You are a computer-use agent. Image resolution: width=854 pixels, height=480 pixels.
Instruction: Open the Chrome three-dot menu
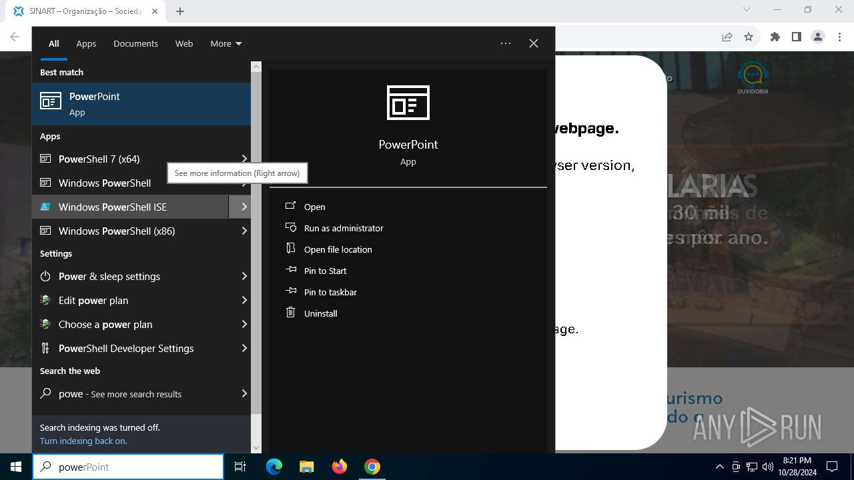click(x=839, y=37)
